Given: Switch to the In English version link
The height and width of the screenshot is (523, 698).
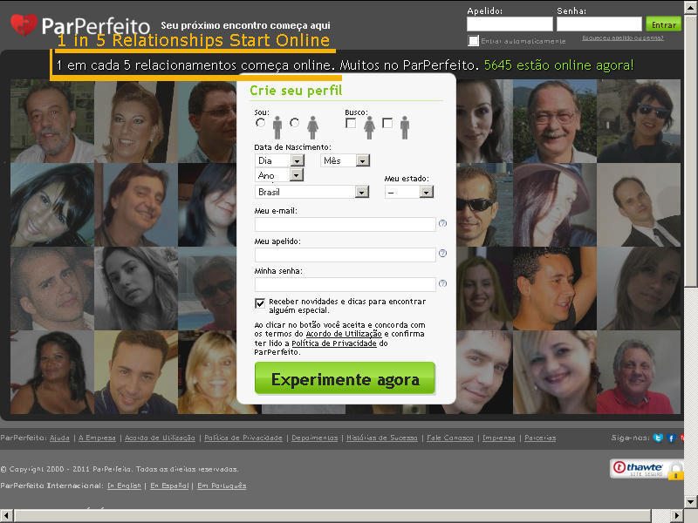Looking at the screenshot, I should 124,486.
